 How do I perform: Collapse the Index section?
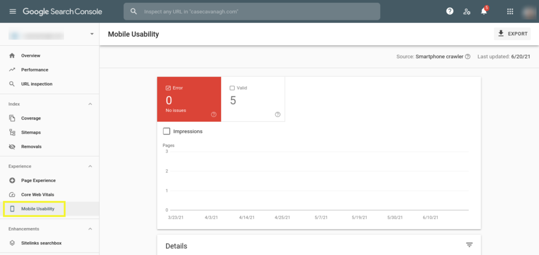point(90,104)
